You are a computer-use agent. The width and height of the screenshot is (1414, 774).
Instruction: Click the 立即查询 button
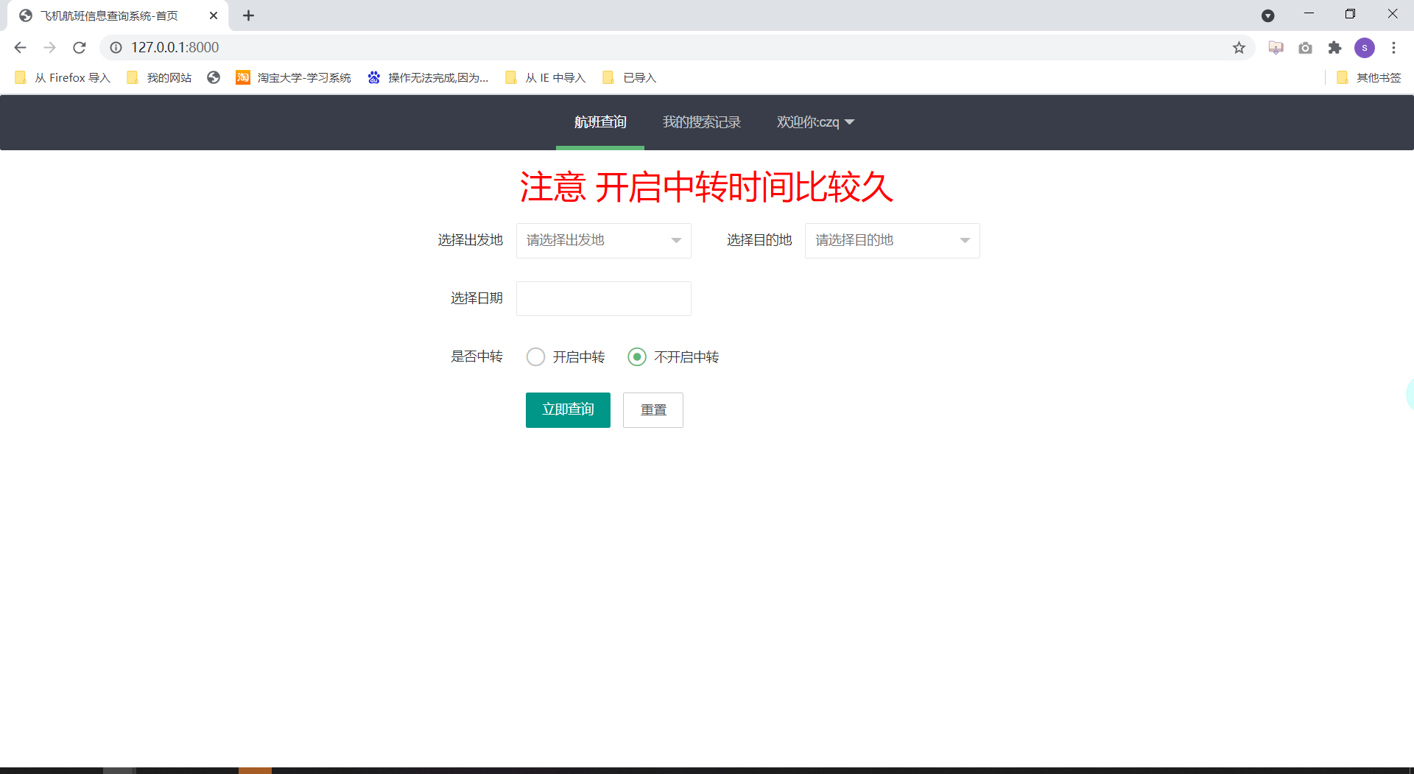tap(568, 410)
